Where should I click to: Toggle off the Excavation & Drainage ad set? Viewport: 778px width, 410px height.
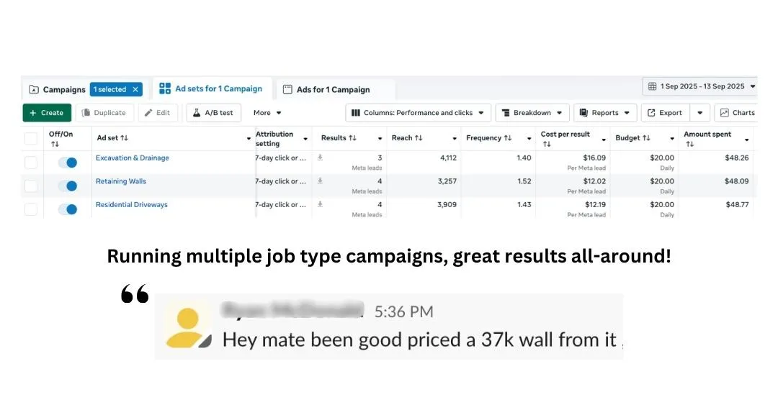pos(67,163)
